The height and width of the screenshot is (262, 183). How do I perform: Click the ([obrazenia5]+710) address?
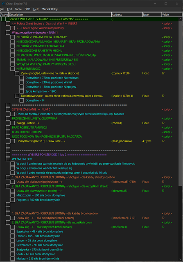124,182
